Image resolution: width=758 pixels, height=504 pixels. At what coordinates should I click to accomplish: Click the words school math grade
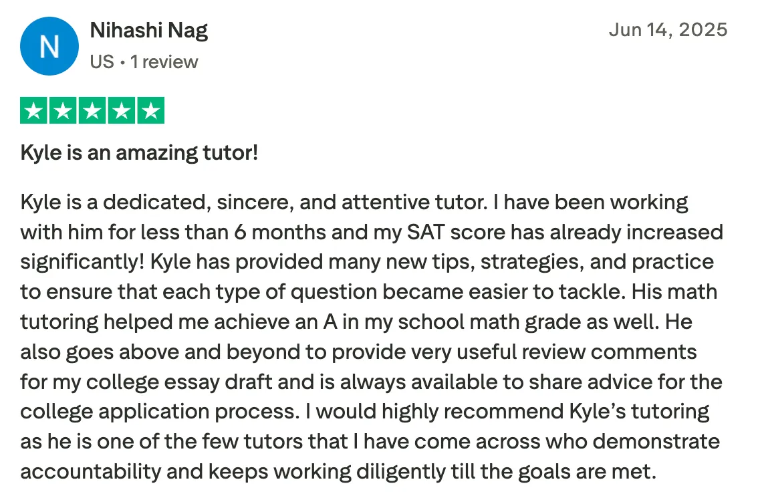(x=489, y=322)
